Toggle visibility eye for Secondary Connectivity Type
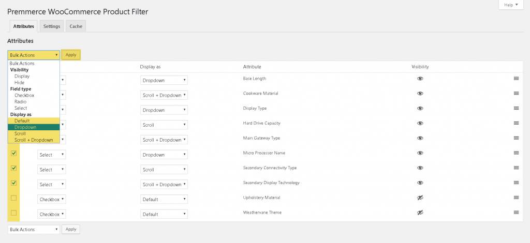 [x=420, y=168]
